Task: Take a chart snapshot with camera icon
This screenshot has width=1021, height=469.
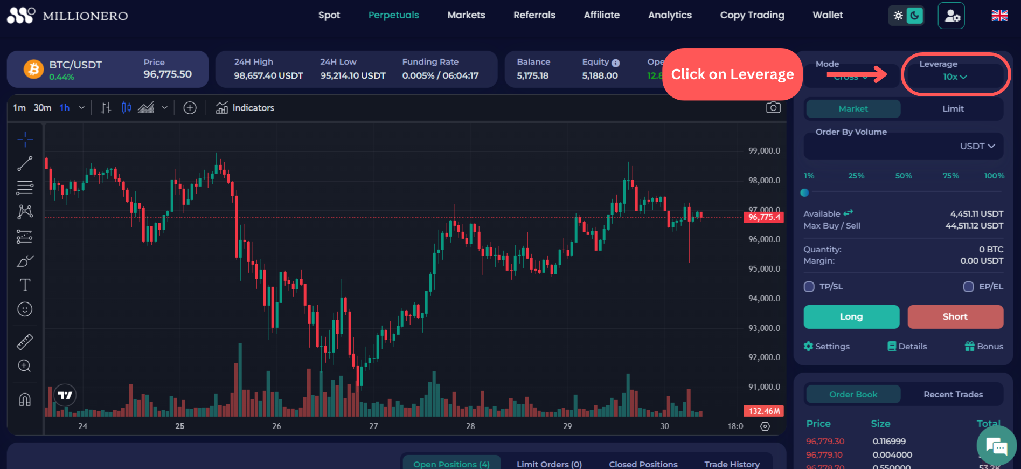Action: 773,108
